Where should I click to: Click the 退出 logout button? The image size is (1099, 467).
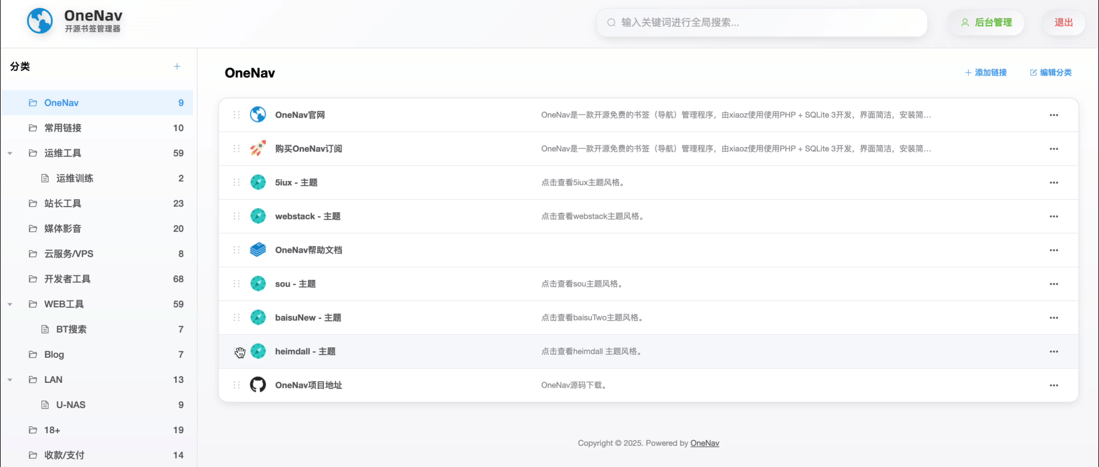pos(1064,22)
